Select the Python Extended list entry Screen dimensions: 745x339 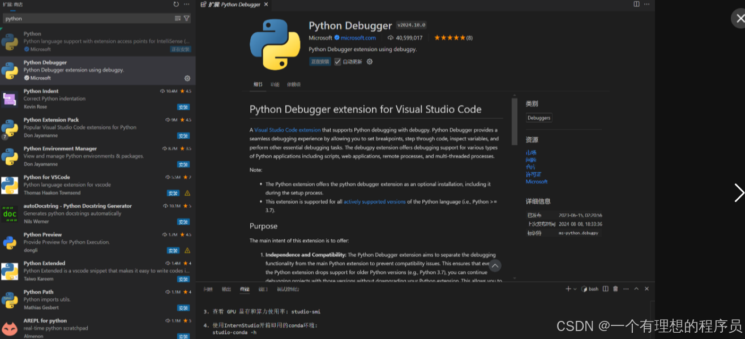(97, 271)
